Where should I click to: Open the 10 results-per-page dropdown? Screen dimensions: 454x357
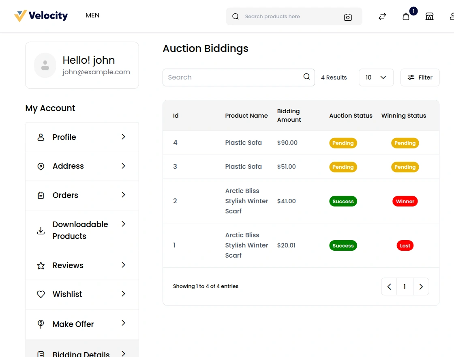[376, 77]
